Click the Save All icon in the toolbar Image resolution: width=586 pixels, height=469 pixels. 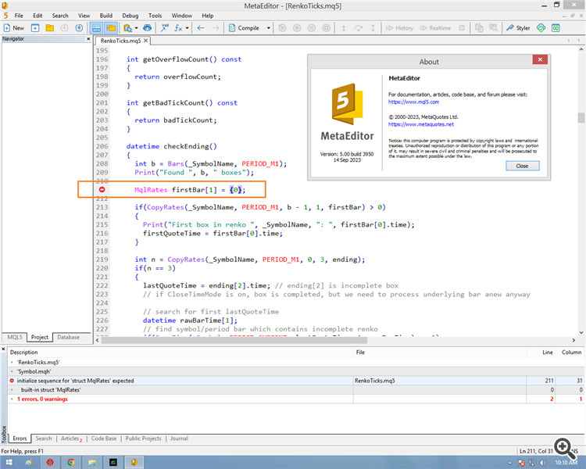79,28
